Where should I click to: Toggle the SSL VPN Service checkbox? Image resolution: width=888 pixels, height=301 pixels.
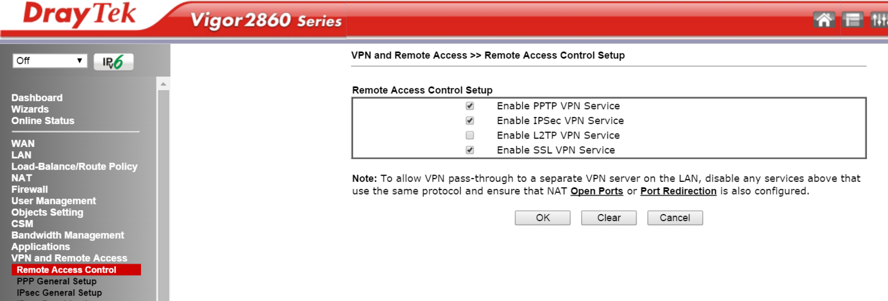pyautogui.click(x=470, y=150)
